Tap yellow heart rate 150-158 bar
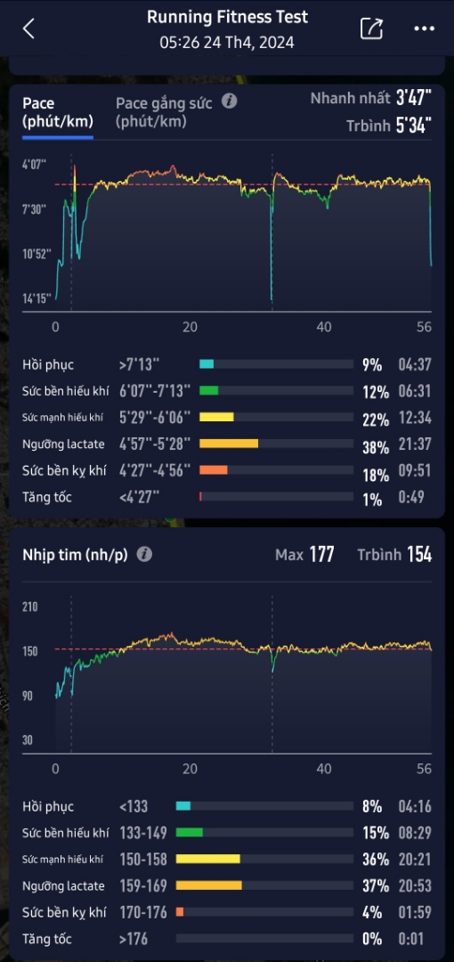 [208, 859]
